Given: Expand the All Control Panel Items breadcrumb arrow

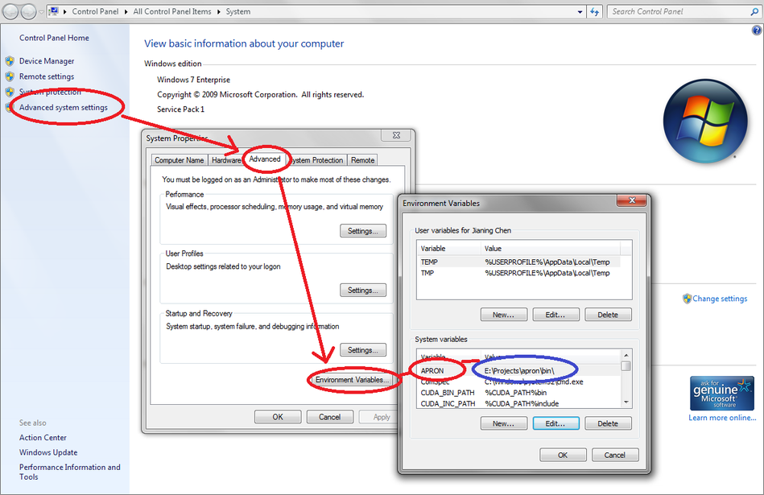Looking at the screenshot, I should pyautogui.click(x=219, y=12).
